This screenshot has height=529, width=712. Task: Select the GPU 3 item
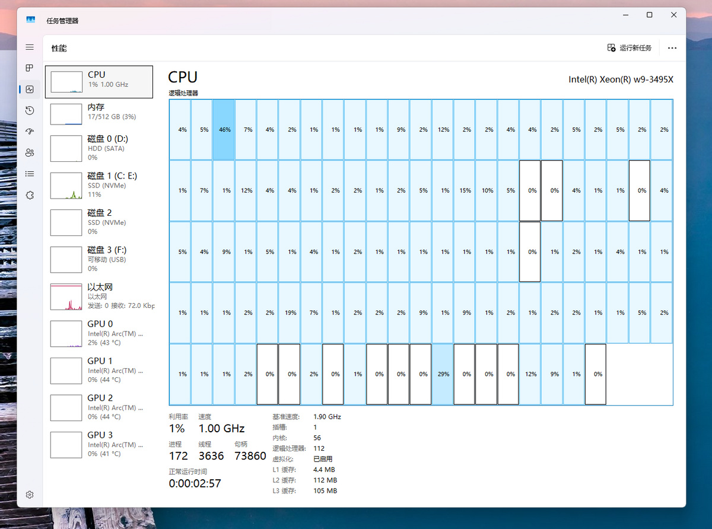click(99, 444)
